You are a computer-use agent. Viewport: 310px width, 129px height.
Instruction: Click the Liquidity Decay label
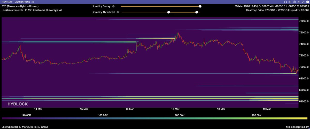click(102, 6)
